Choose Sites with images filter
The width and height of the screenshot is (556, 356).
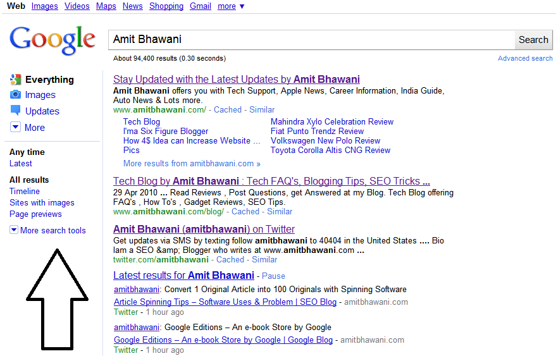pos(42,202)
